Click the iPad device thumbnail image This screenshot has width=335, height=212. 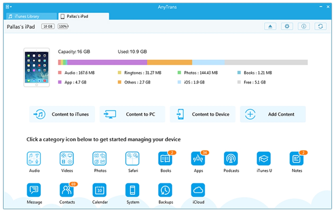click(37, 68)
